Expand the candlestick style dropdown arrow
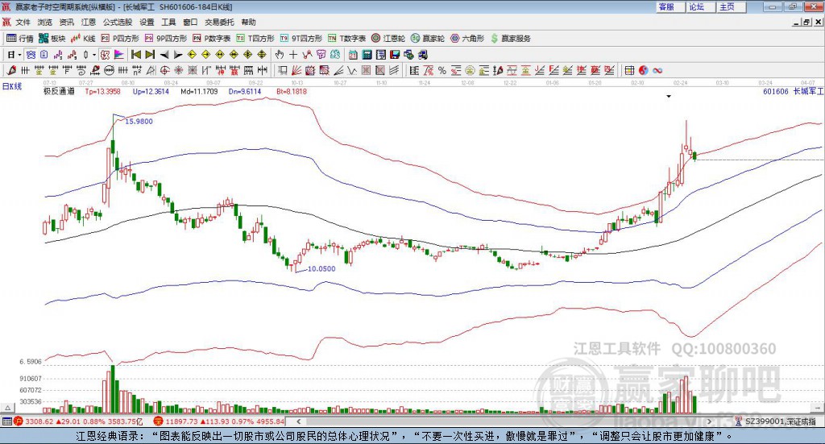This screenshot has height=444, width=825. 94,55
